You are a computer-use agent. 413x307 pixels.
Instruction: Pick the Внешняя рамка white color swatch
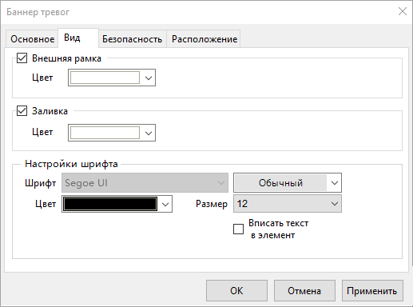pyautogui.click(x=105, y=78)
